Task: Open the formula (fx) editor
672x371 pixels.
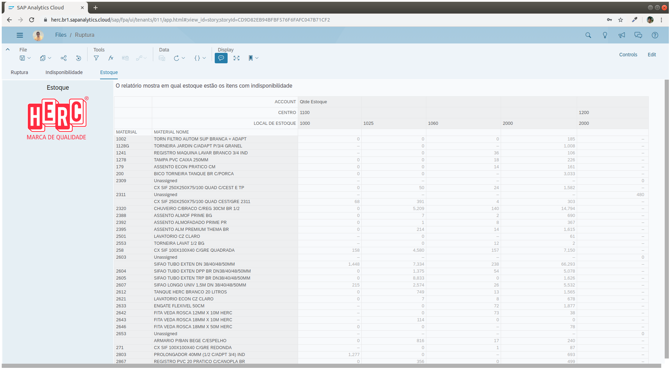Action: [111, 58]
